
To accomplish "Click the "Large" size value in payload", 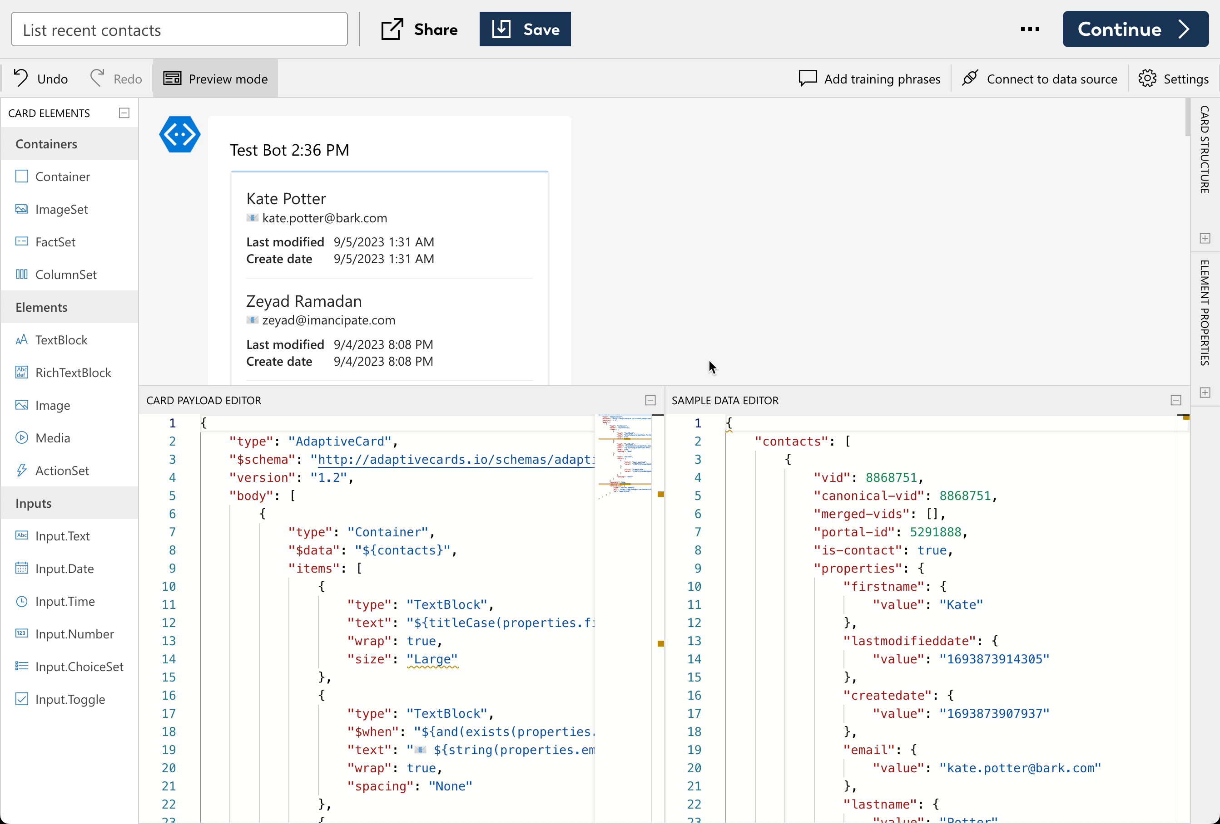I will click(x=432, y=659).
